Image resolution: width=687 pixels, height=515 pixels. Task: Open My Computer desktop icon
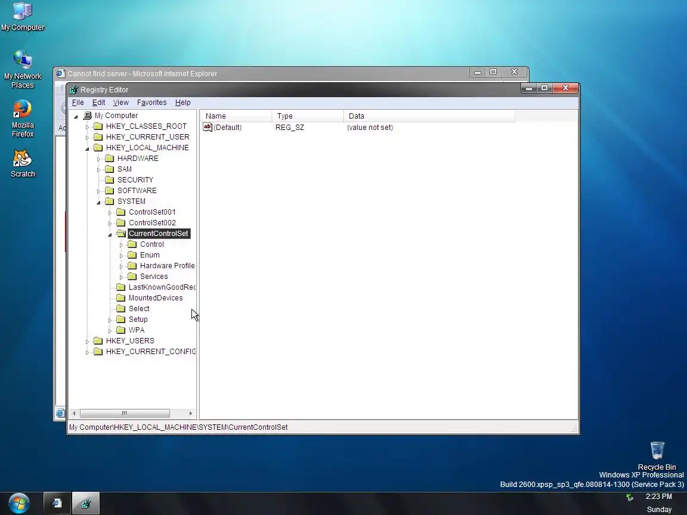coord(22,17)
